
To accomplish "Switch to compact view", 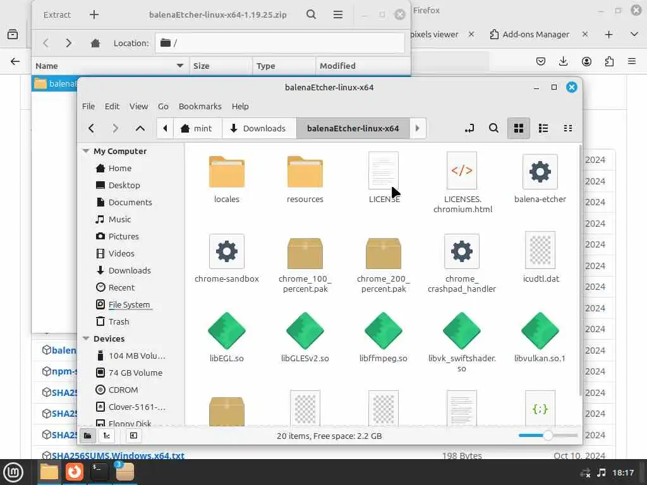I will [568, 128].
